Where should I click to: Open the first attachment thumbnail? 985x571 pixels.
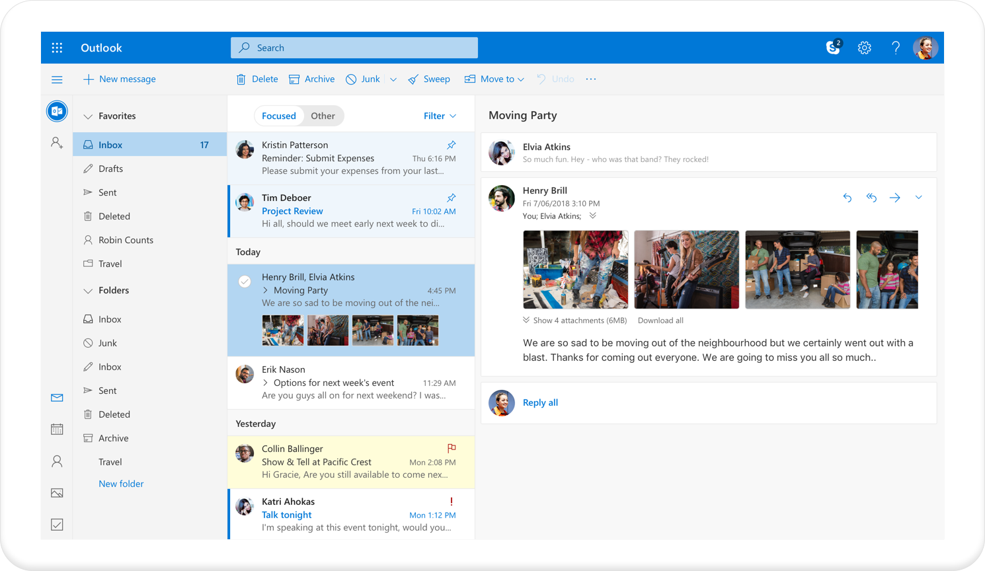575,269
